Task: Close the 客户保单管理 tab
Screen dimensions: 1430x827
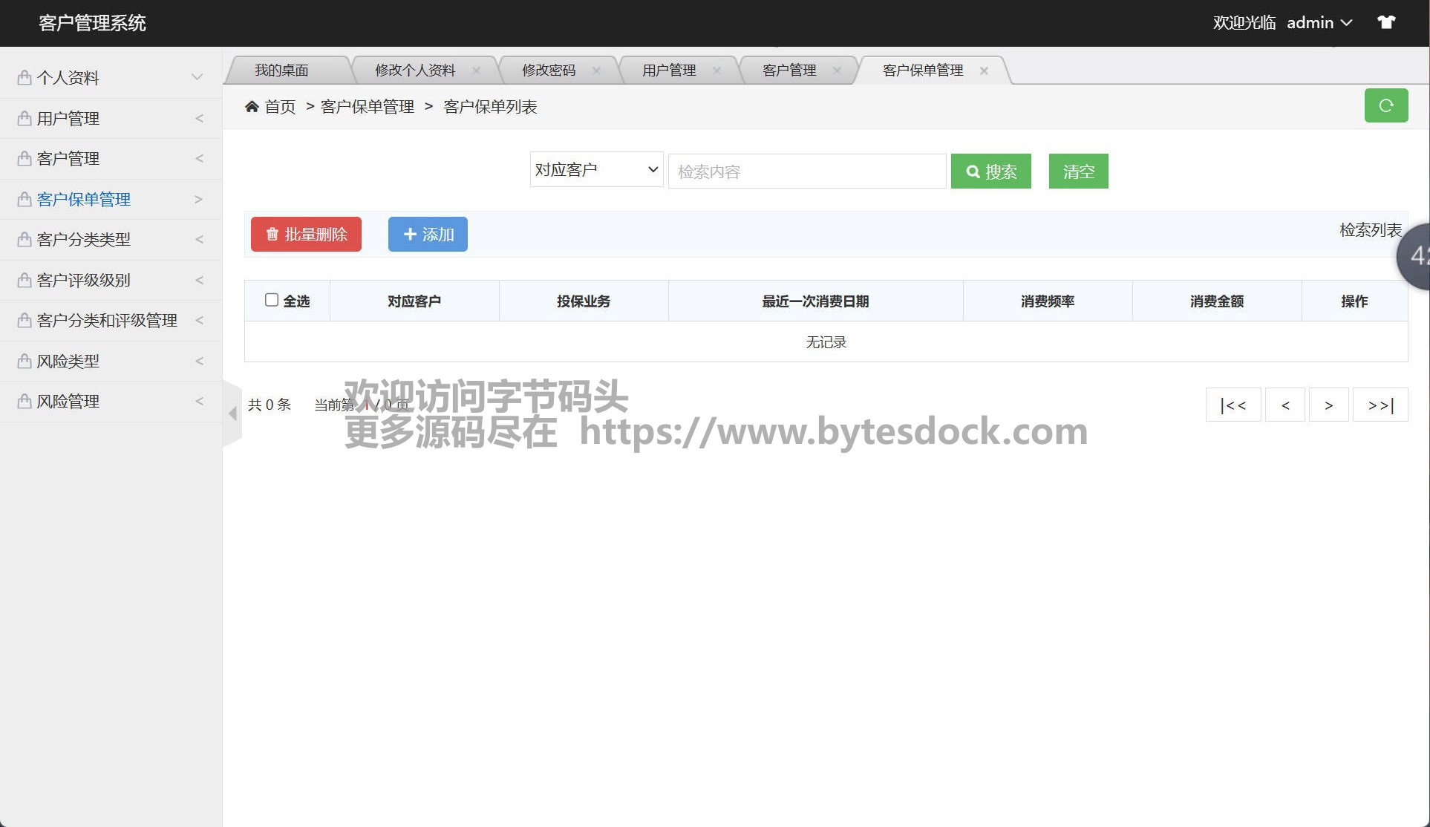Action: (984, 71)
